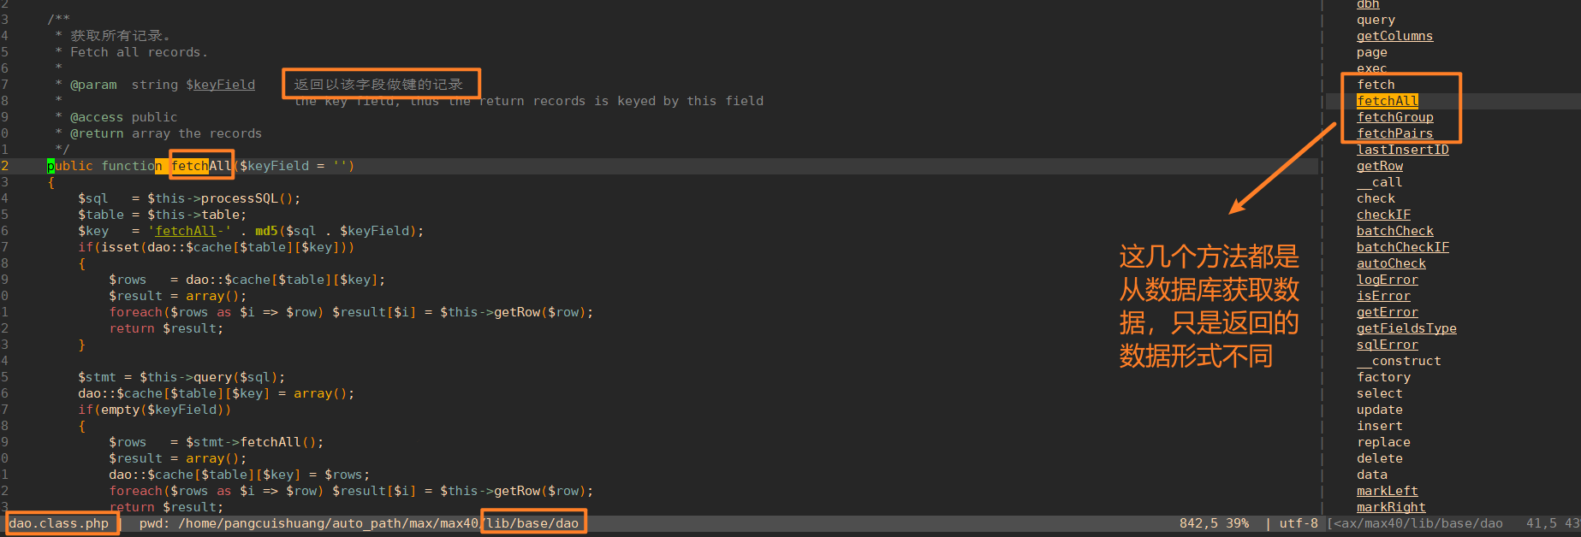Go to getRow in the tag list
The width and height of the screenshot is (1581, 537).
coord(1379,166)
